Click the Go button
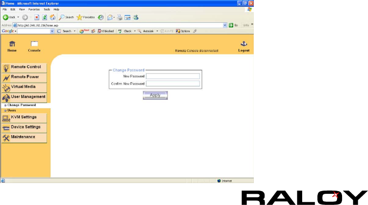The image size is (368, 205). tap(233, 25)
